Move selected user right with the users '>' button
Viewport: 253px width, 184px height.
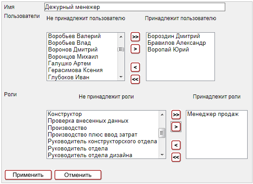135,49
